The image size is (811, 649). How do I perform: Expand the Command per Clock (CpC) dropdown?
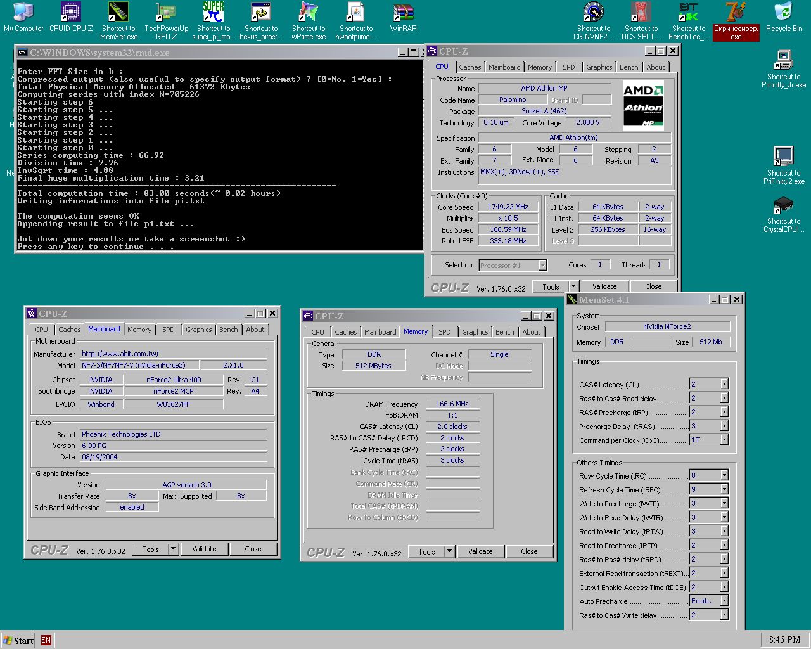point(724,440)
